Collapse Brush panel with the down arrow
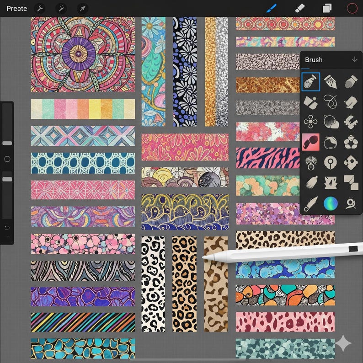 355,59
